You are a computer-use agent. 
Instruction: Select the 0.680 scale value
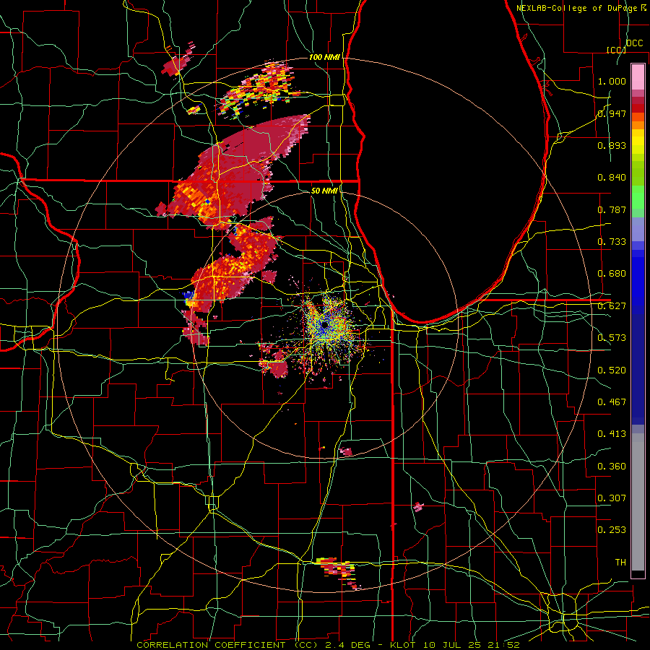point(612,273)
